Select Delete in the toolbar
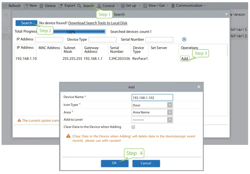Screen dimensions: 250x174 coord(50,6)
